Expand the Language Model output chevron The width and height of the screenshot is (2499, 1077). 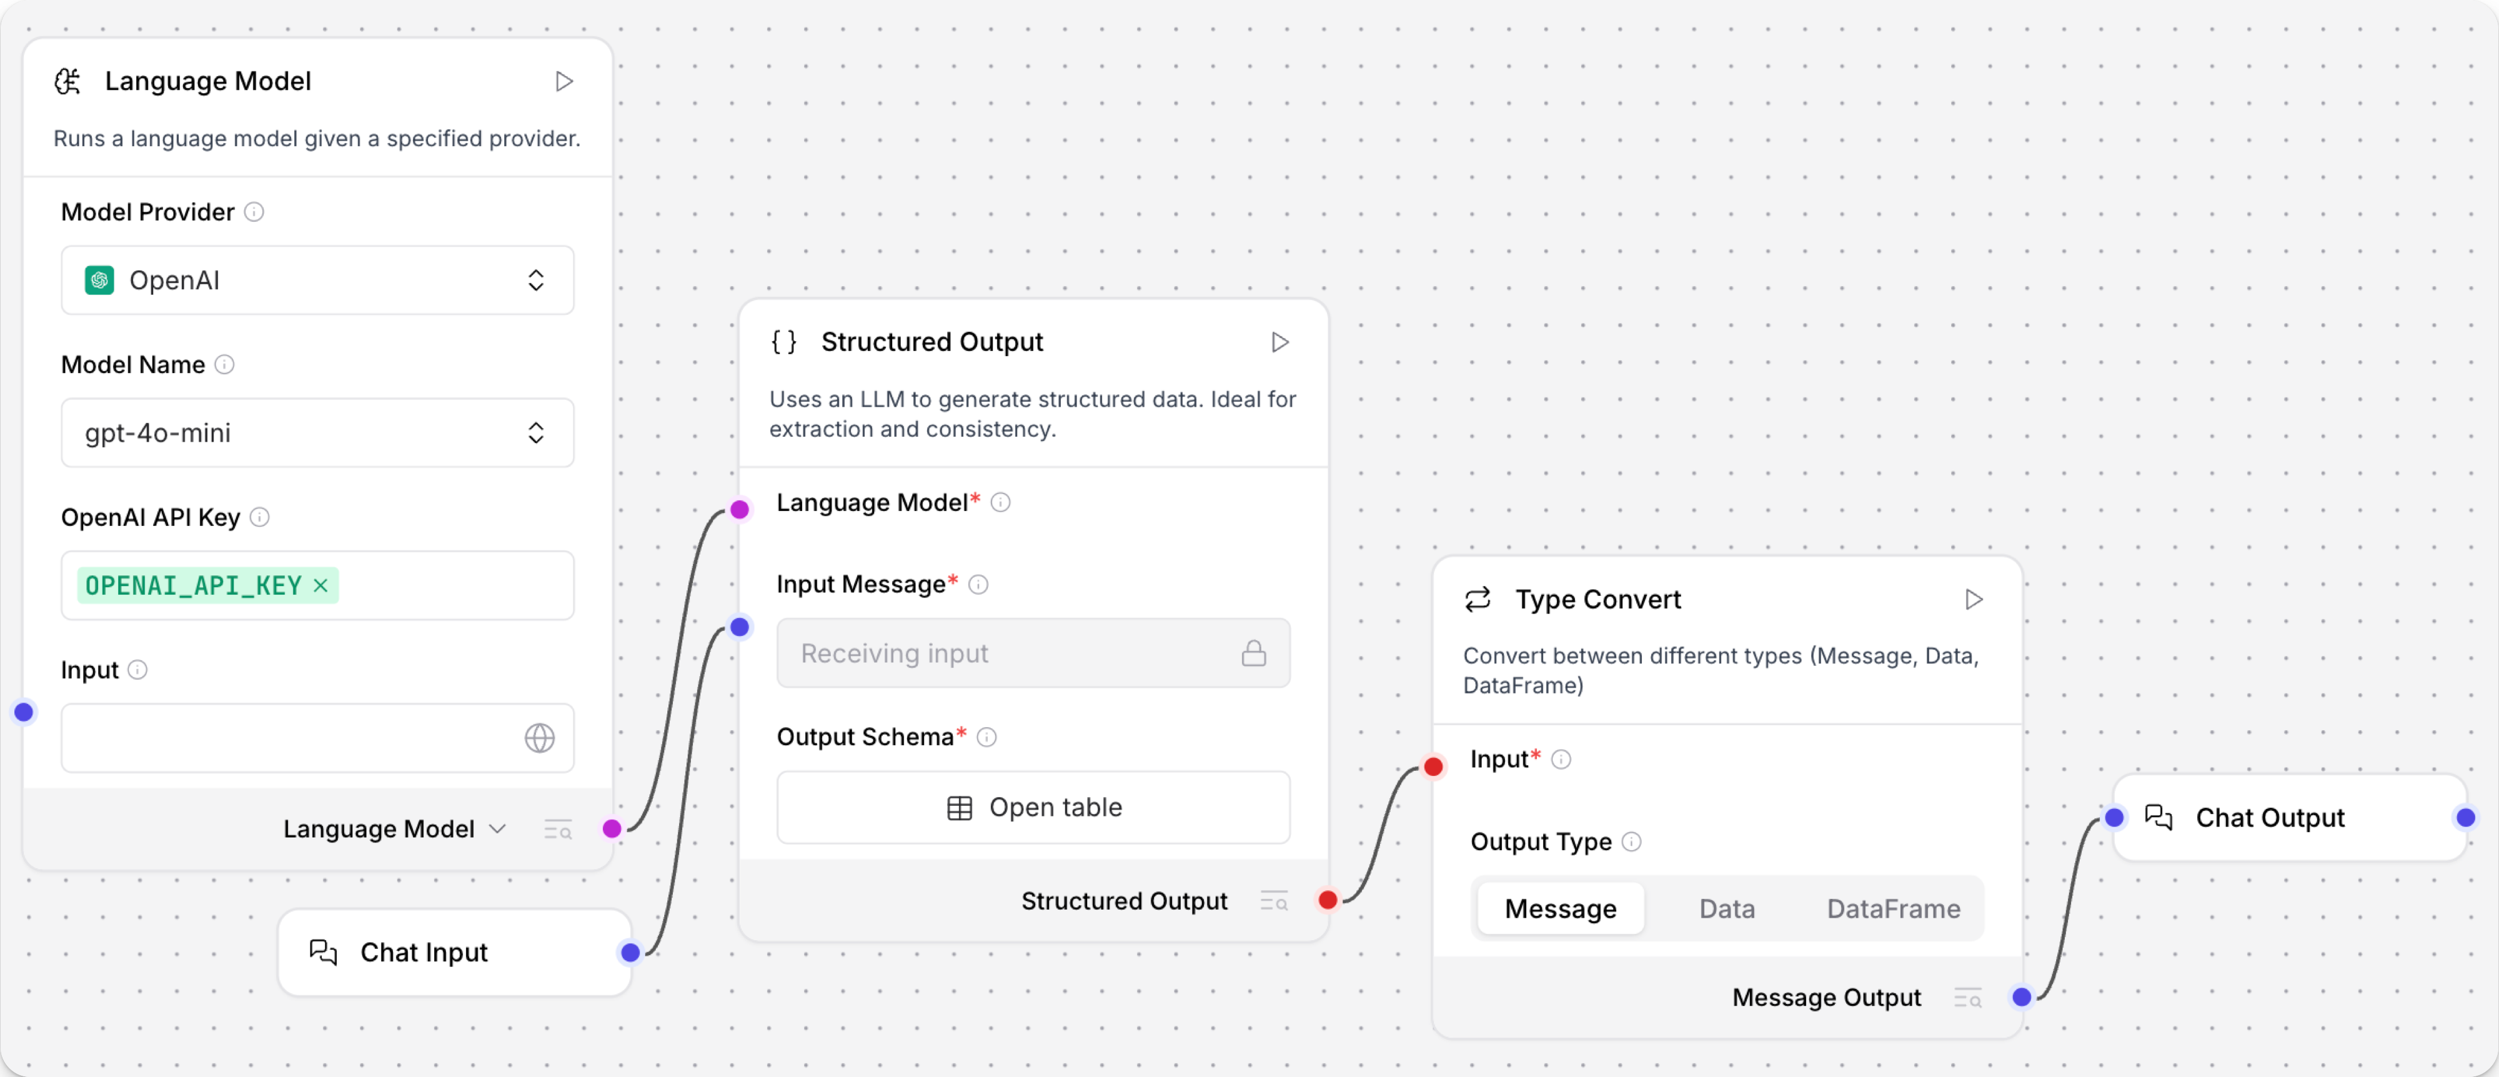499,828
